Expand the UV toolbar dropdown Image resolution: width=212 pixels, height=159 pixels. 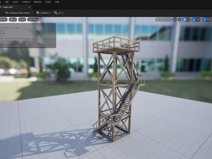[x=59, y=13]
